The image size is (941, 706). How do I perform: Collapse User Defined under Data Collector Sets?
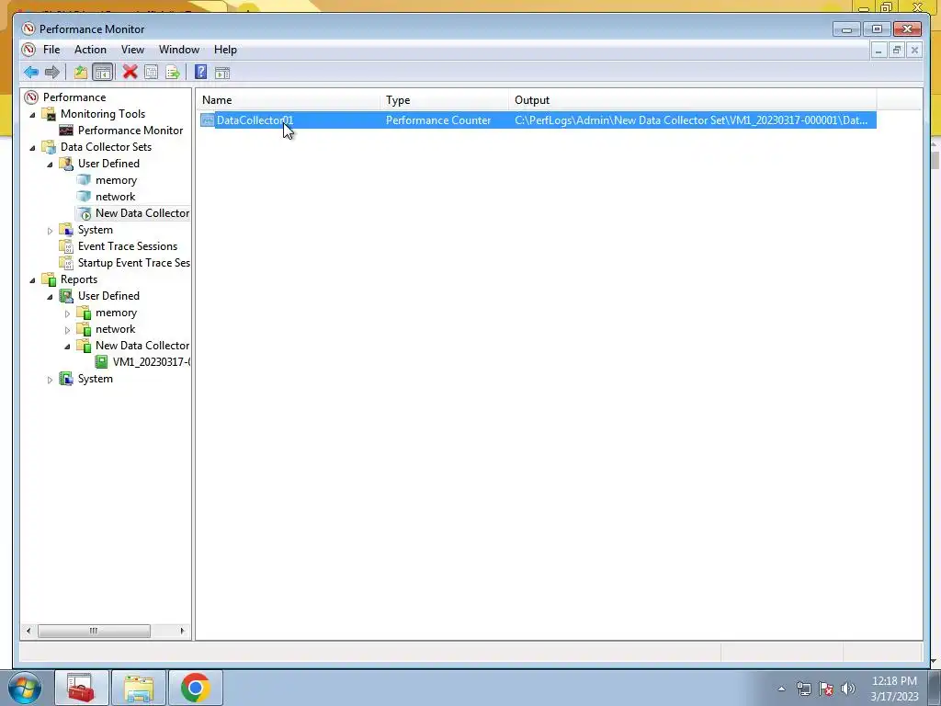[50, 165]
